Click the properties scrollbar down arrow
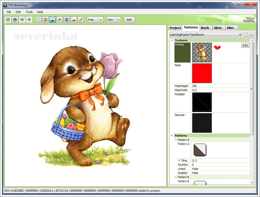This screenshot has height=197, width=260. [252, 183]
